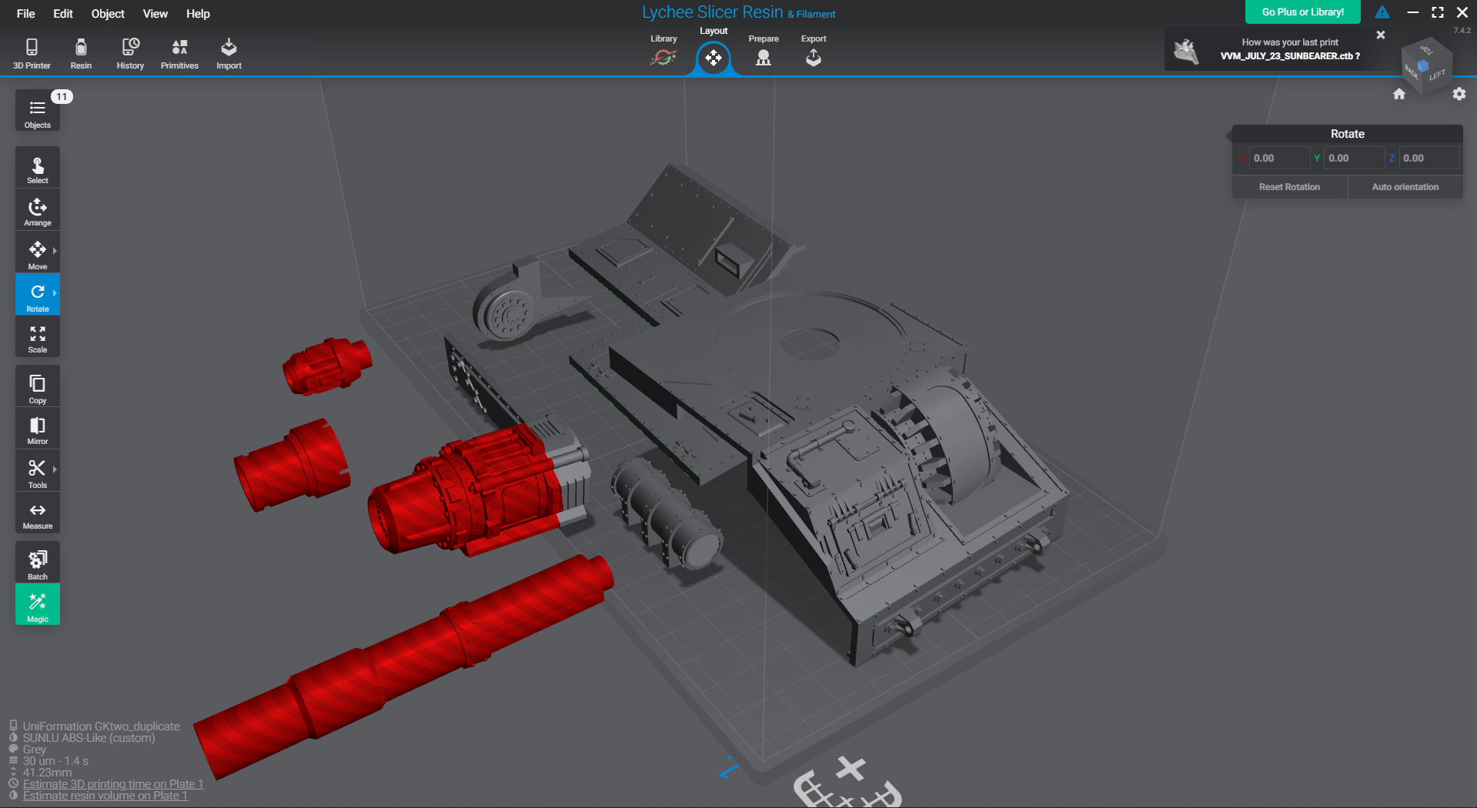
Task: Click the UniFormation GKtwo_duplicate printer name
Action: [102, 726]
